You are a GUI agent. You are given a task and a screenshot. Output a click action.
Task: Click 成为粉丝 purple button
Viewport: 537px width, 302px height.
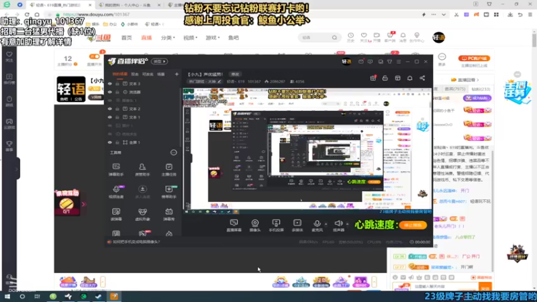pyautogui.click(x=477, y=98)
